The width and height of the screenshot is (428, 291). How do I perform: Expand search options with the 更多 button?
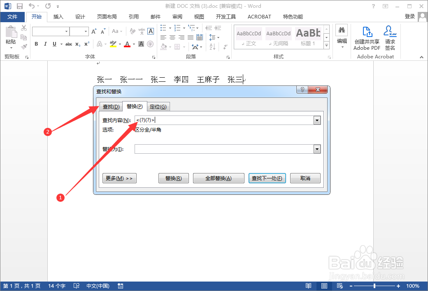[119, 178]
